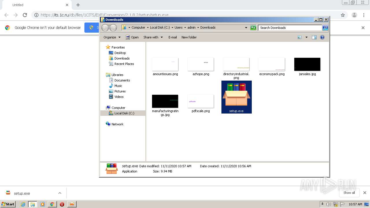Open Internet Explorer from taskbar

click(23, 204)
